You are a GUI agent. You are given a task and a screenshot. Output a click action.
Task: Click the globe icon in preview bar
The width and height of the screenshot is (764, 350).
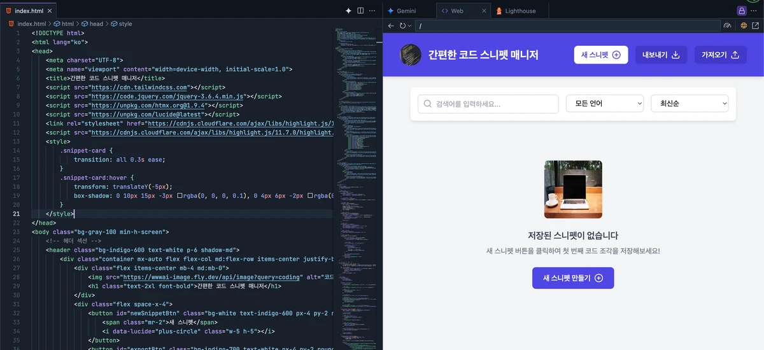click(x=744, y=26)
